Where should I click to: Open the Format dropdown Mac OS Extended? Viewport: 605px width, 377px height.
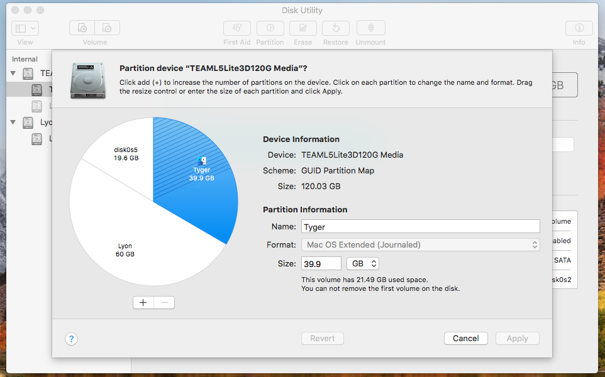click(x=420, y=245)
